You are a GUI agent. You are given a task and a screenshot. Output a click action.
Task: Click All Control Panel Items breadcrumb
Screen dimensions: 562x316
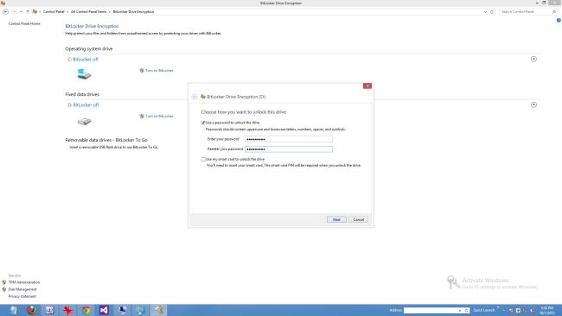pos(88,12)
